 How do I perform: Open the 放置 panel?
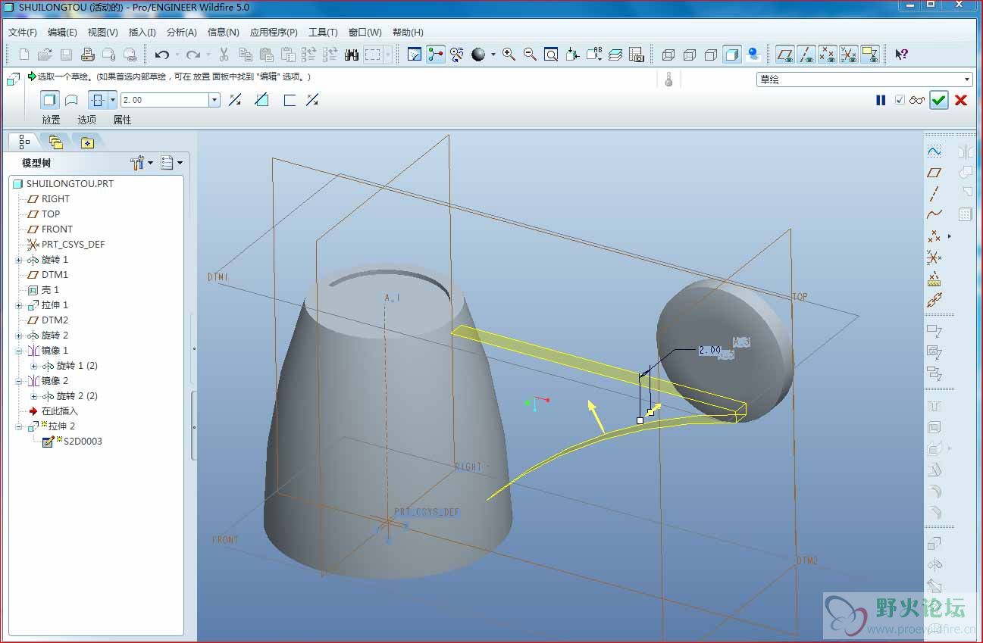51,120
